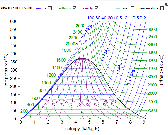Screen dimensions: 168x135
Task: Click the 'grid lines' label text
Action: (122, 8)
